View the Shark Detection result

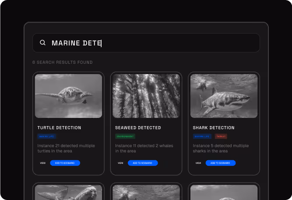point(198,163)
